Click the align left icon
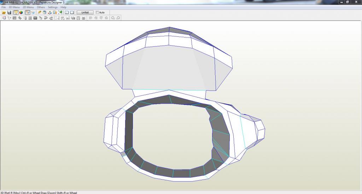The image size is (362, 194). click(90, 18)
